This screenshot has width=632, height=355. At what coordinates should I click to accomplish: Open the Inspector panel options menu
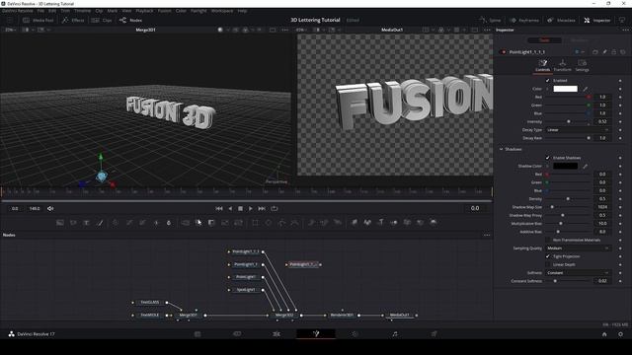point(625,30)
